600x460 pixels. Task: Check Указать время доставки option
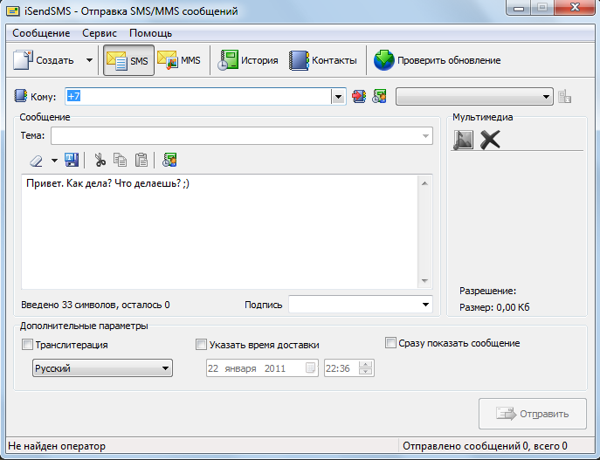click(x=202, y=345)
